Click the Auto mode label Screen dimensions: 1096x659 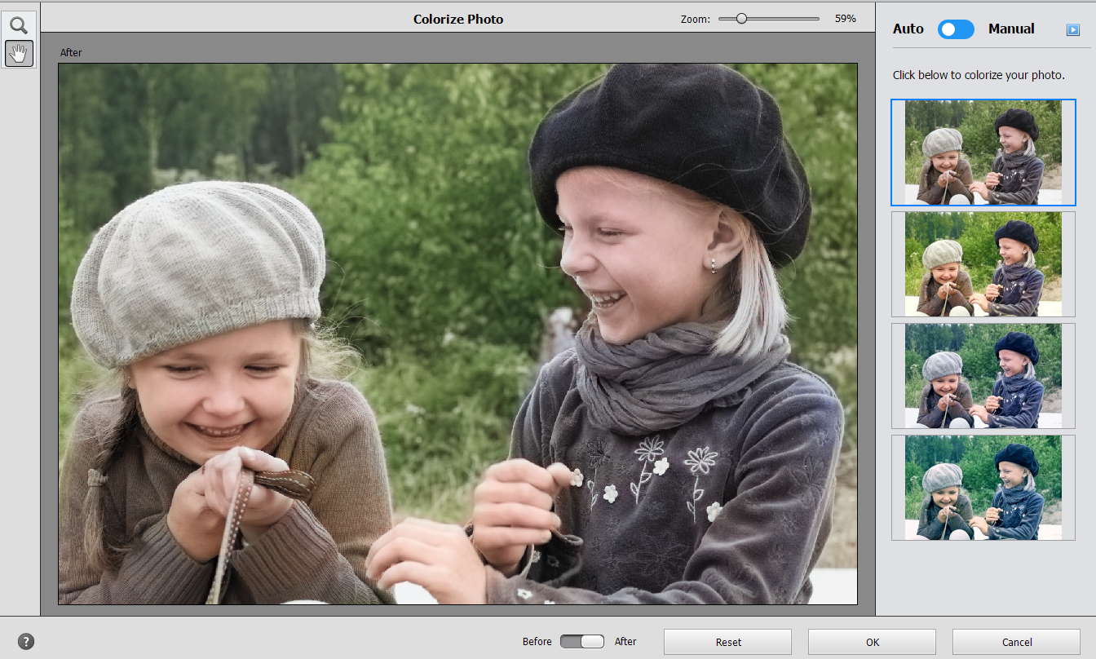point(908,29)
